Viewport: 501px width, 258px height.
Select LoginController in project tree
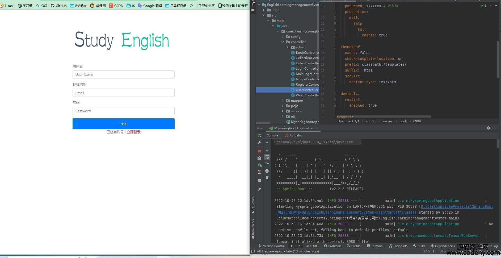tap(305, 69)
